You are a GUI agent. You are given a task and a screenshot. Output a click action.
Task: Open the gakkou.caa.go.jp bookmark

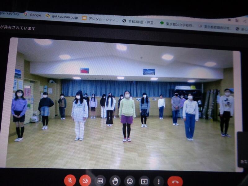(x=62, y=16)
